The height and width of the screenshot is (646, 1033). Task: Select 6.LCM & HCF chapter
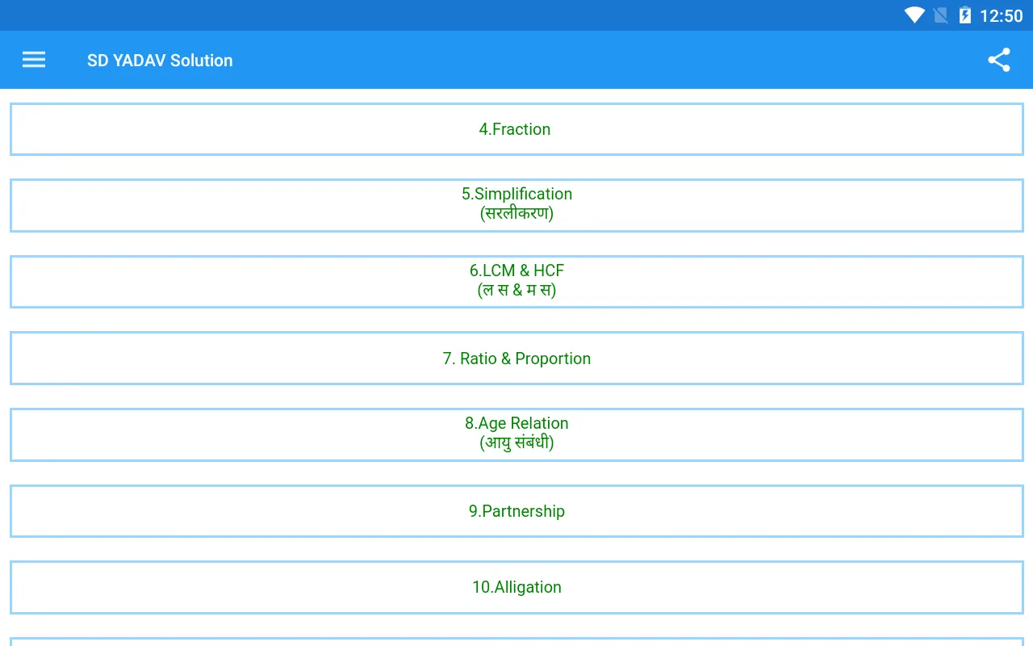click(516, 282)
